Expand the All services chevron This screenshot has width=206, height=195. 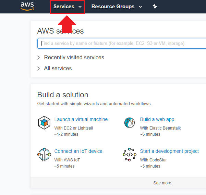[x=38, y=69]
